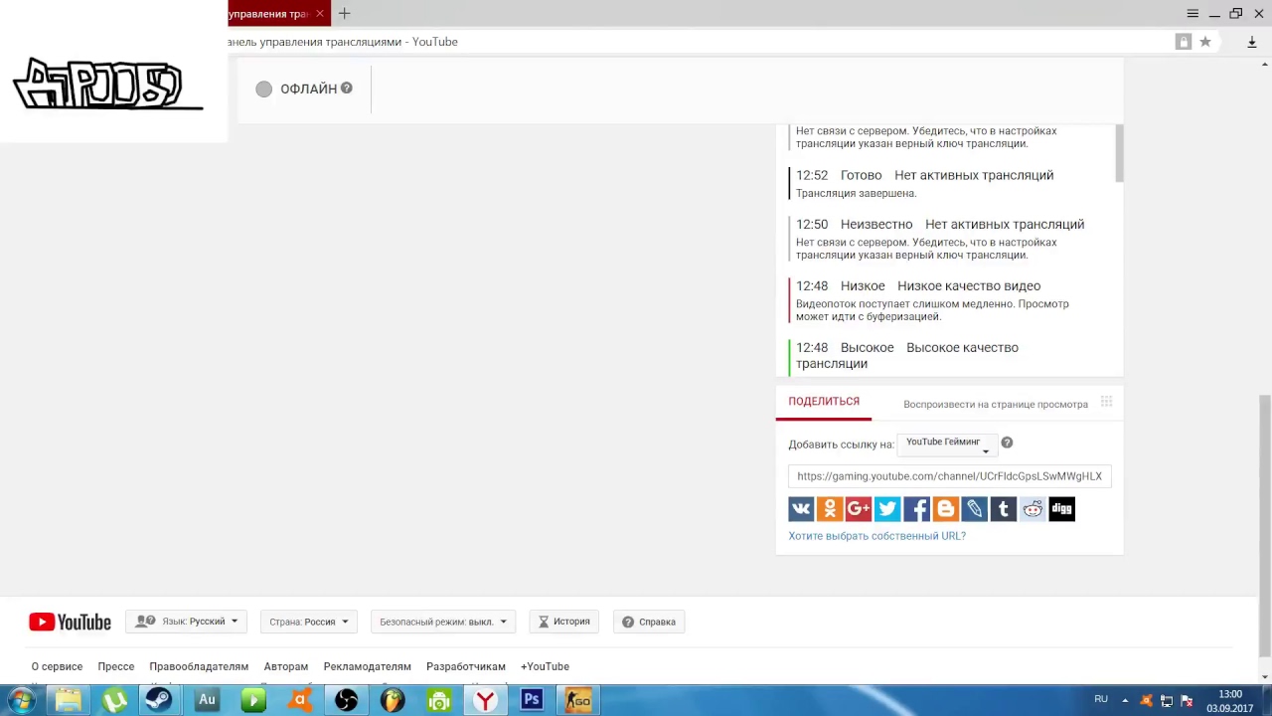This screenshot has height=716, width=1272.
Task: Share the stream link on Blogger
Action: tap(946, 509)
